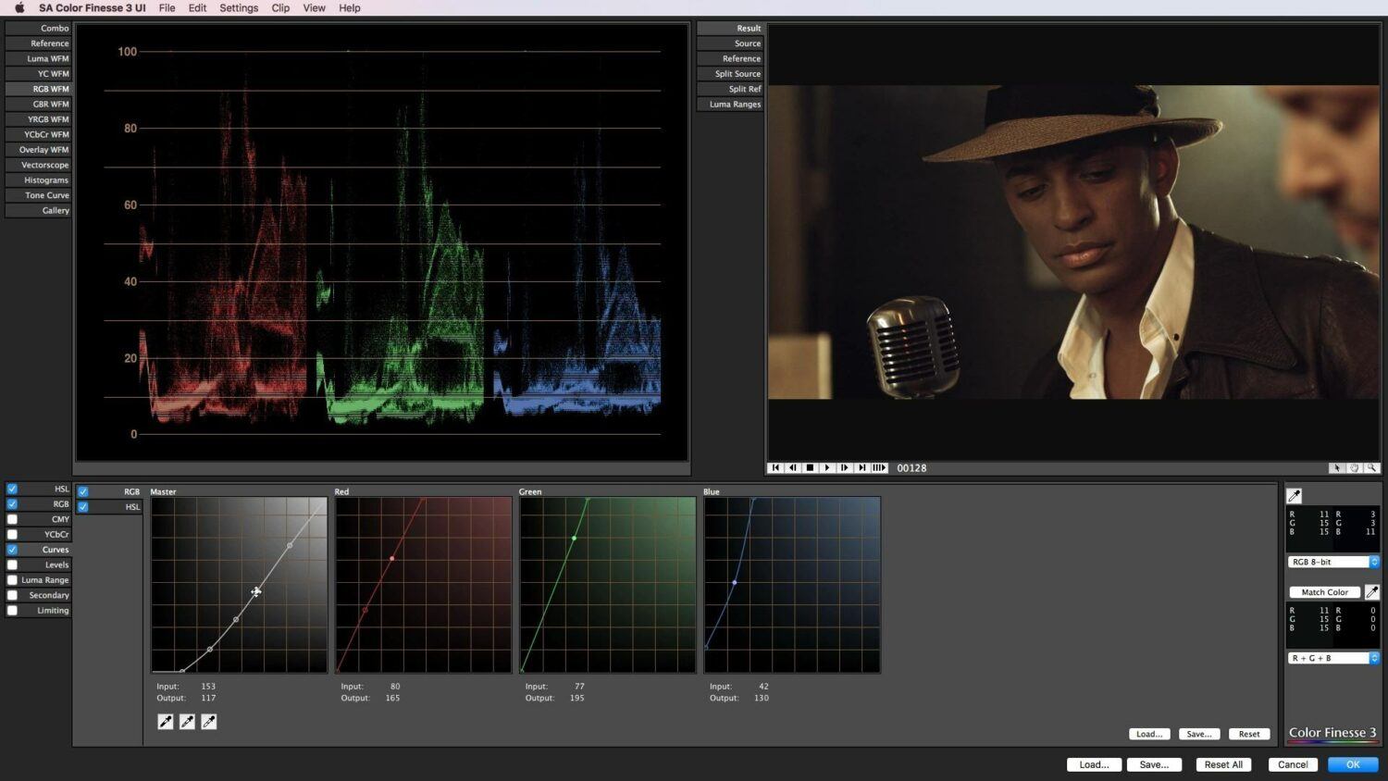Screen dimensions: 1388x781
Task: Confirm with the OK button
Action: pos(1353,764)
